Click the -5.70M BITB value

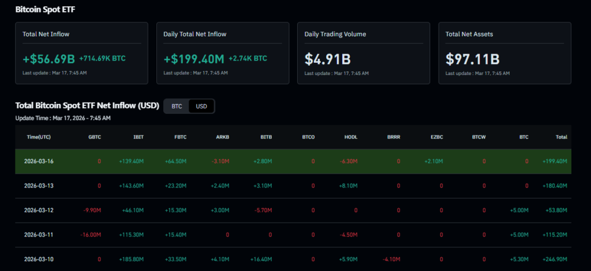click(262, 210)
